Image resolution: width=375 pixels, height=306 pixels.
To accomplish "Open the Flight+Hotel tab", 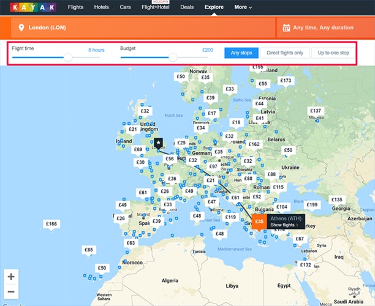I will (x=154, y=7).
